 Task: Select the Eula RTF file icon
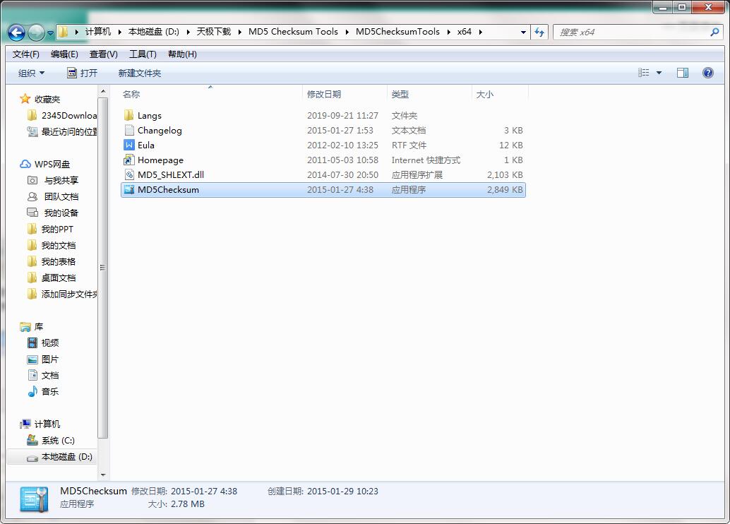(x=129, y=145)
